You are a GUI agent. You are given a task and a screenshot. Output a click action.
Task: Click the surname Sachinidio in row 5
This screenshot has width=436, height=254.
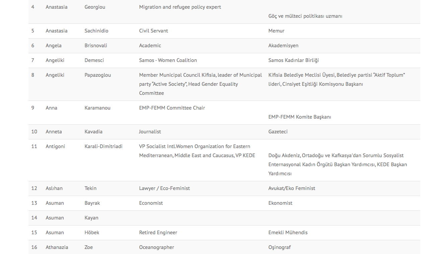click(96, 31)
